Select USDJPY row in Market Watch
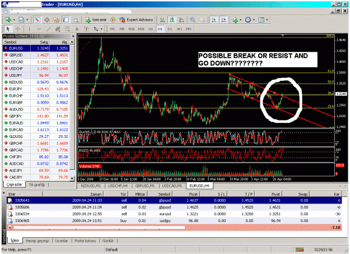This screenshot has height=254, width=350. [x=36, y=75]
